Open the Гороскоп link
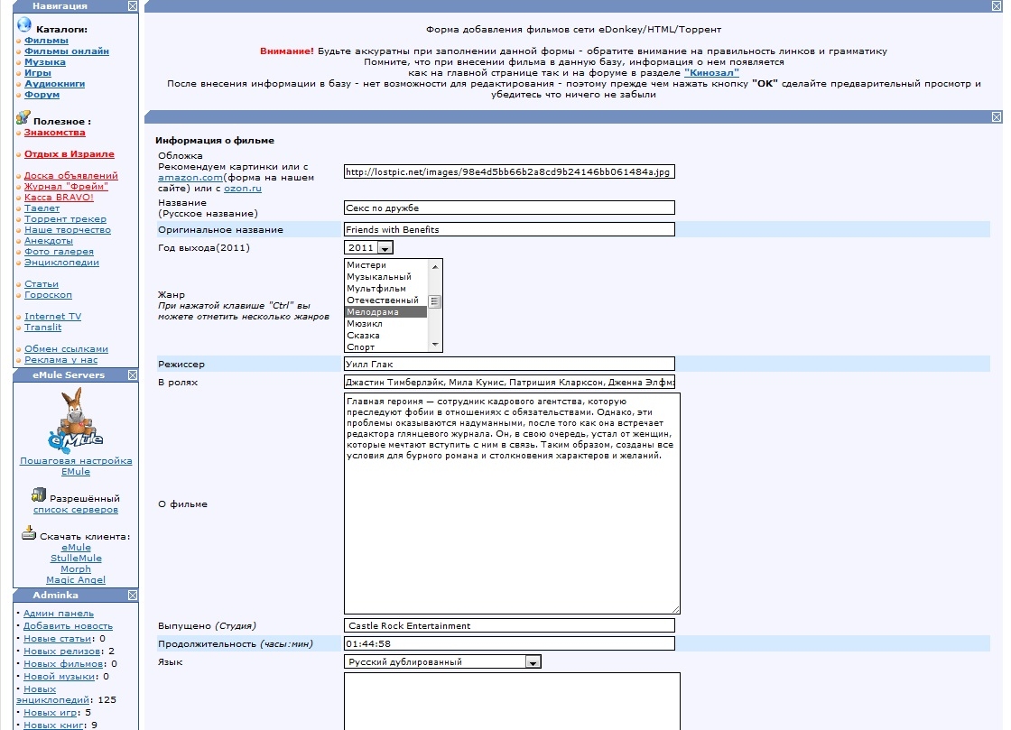 coord(49,295)
